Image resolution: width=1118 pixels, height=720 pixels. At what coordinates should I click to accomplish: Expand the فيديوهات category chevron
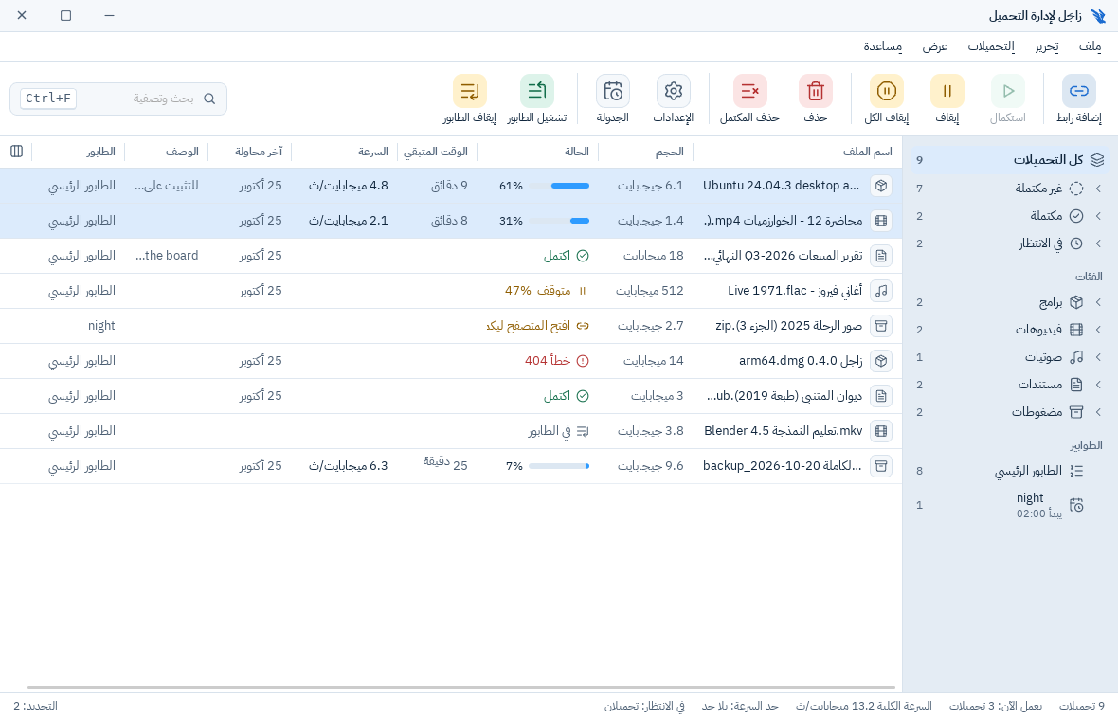pos(1098,330)
